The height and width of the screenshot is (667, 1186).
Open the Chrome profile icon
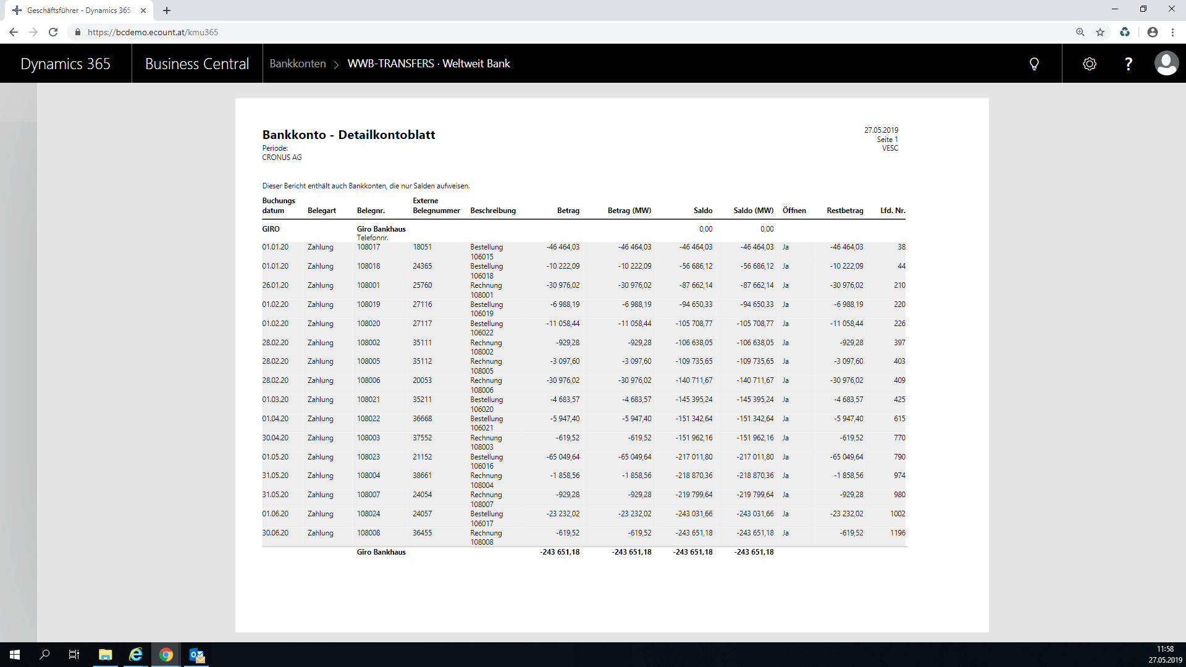tap(1153, 32)
